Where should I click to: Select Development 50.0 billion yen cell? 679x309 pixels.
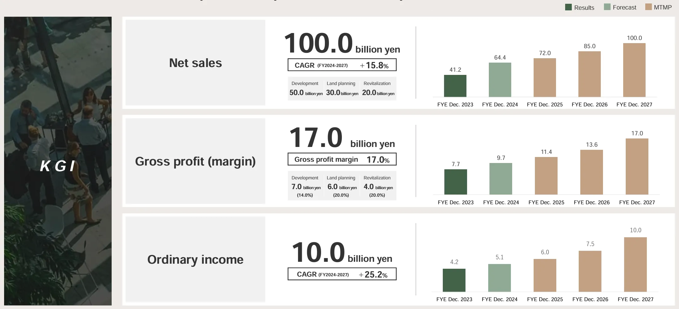(306, 89)
